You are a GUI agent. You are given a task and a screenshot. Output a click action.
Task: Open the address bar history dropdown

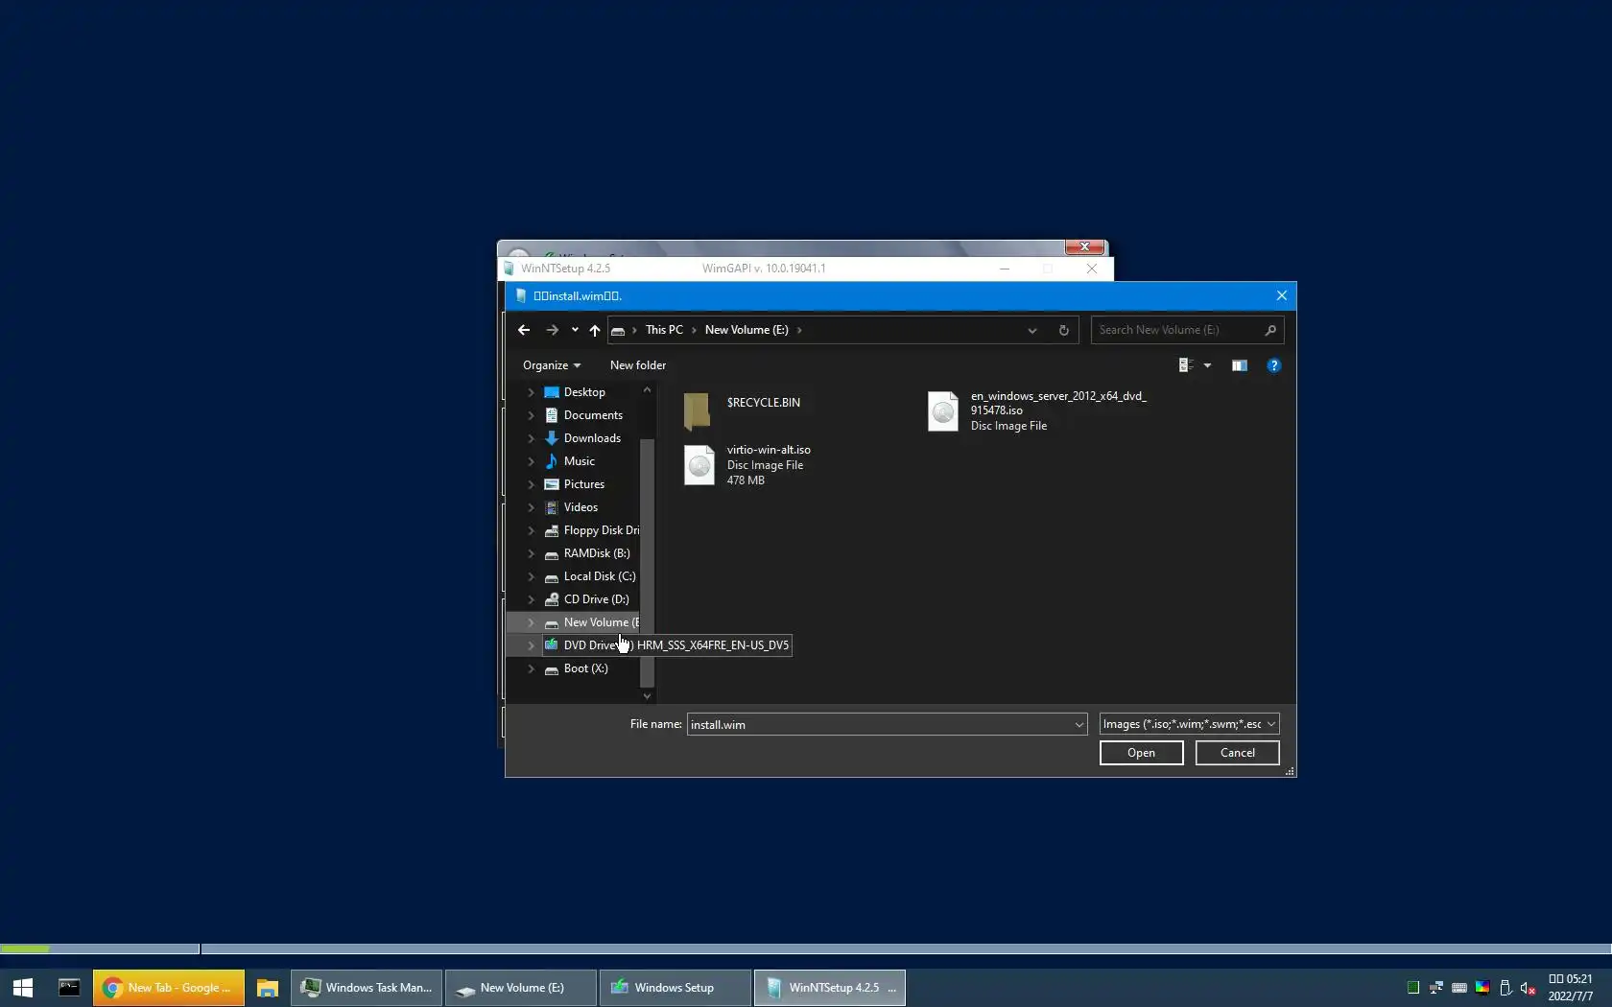pos(1032,330)
